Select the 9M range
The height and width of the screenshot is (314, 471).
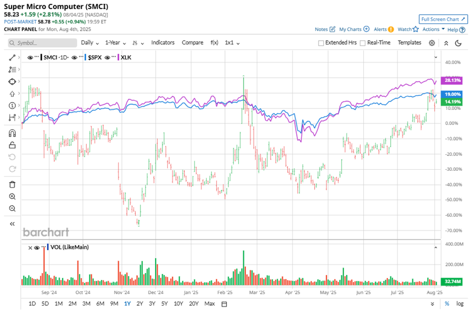[114, 304]
